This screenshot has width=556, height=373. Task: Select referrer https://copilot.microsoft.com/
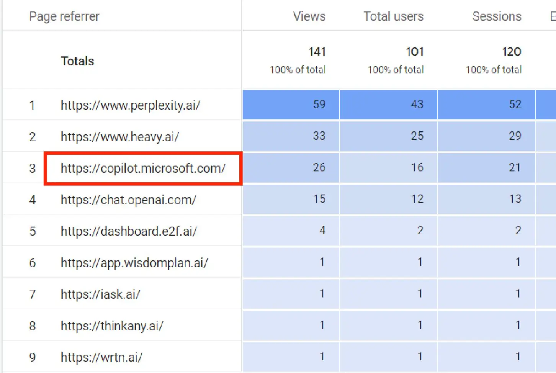[x=143, y=168]
